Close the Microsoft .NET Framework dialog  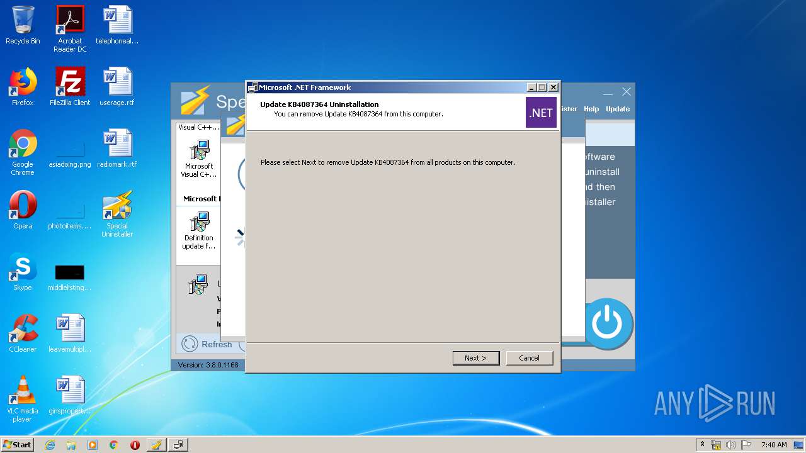(553, 87)
